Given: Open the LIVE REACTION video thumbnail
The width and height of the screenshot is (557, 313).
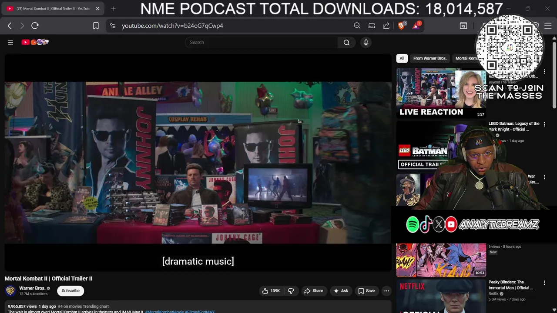Looking at the screenshot, I should (441, 93).
